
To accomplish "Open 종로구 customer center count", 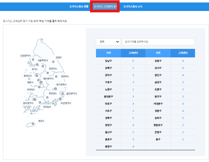I will [x=133, y=139].
